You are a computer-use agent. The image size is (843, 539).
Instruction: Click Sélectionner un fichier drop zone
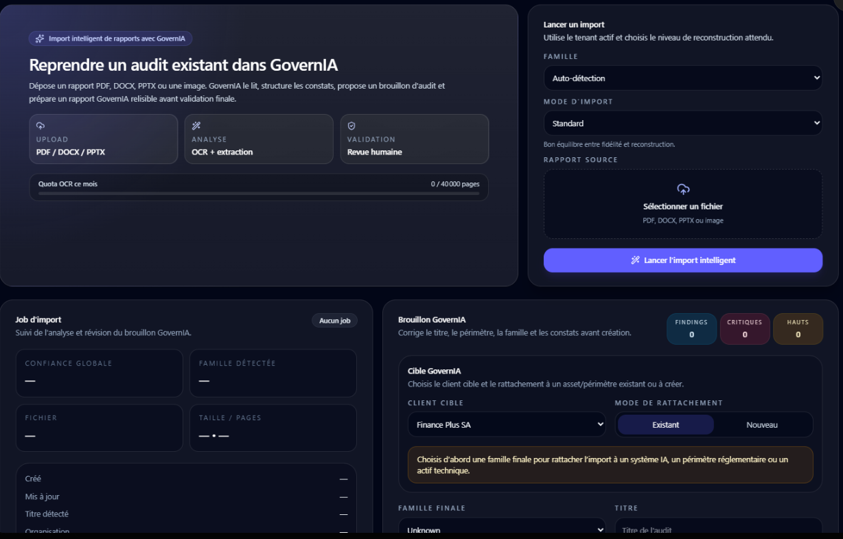[x=683, y=204]
